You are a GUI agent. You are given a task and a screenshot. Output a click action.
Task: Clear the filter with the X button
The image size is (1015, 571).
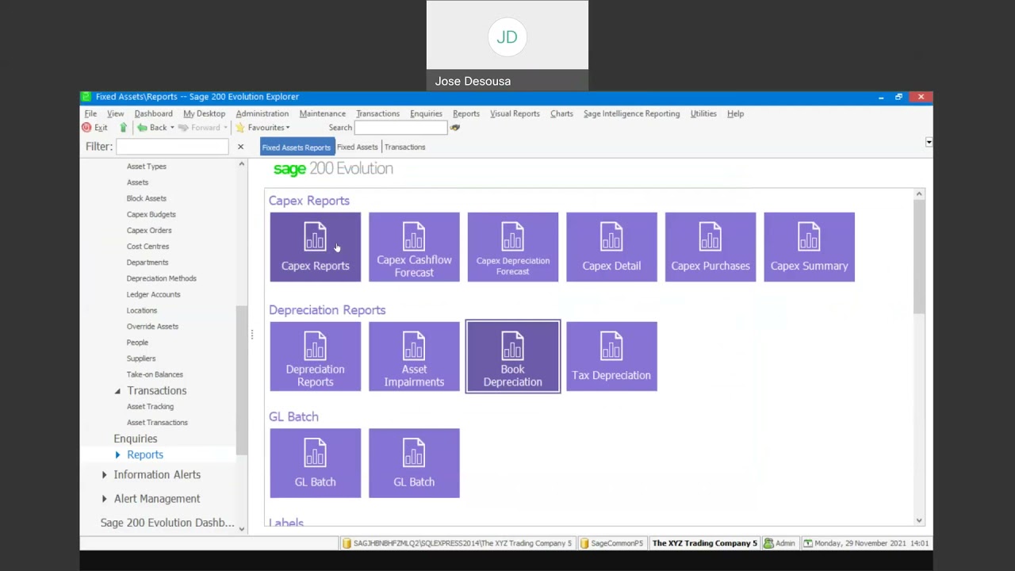click(x=240, y=147)
